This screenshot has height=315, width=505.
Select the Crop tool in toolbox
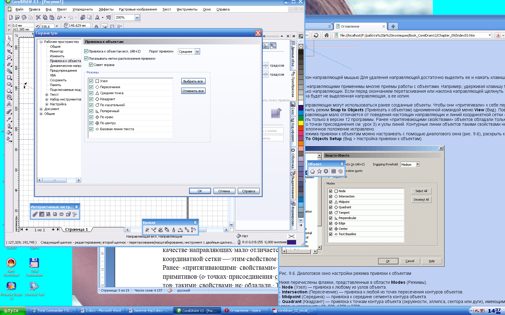[9, 51]
